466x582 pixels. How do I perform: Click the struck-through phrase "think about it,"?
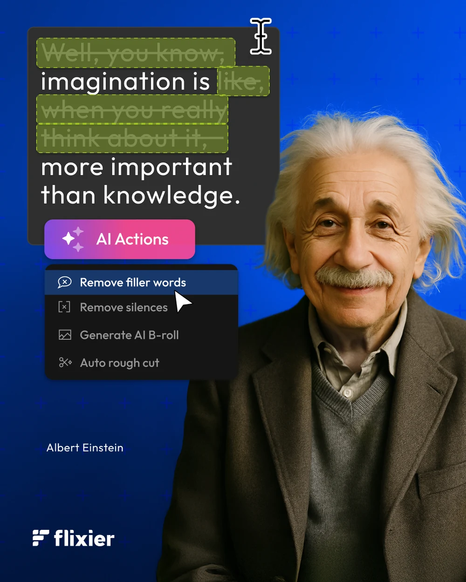click(132, 138)
